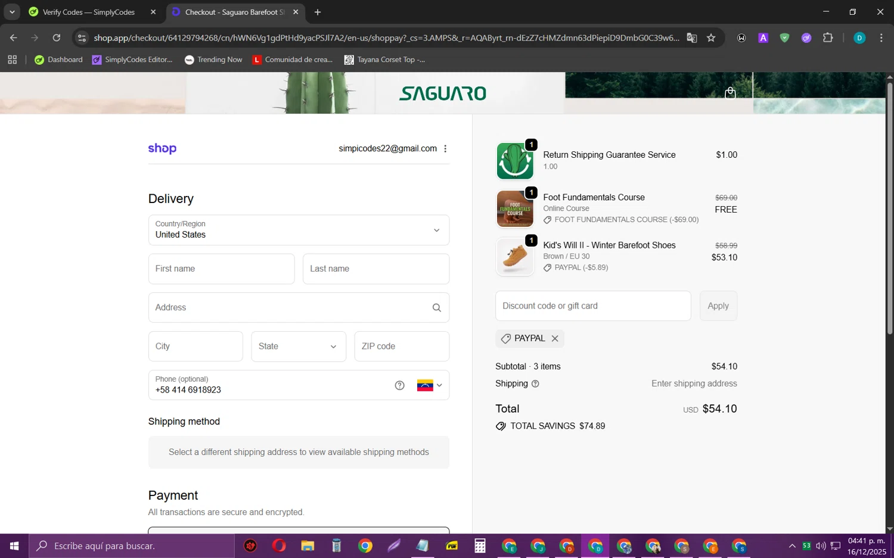Open account options three-dot menu beside email
Image resolution: width=894 pixels, height=558 pixels.
[x=445, y=149]
